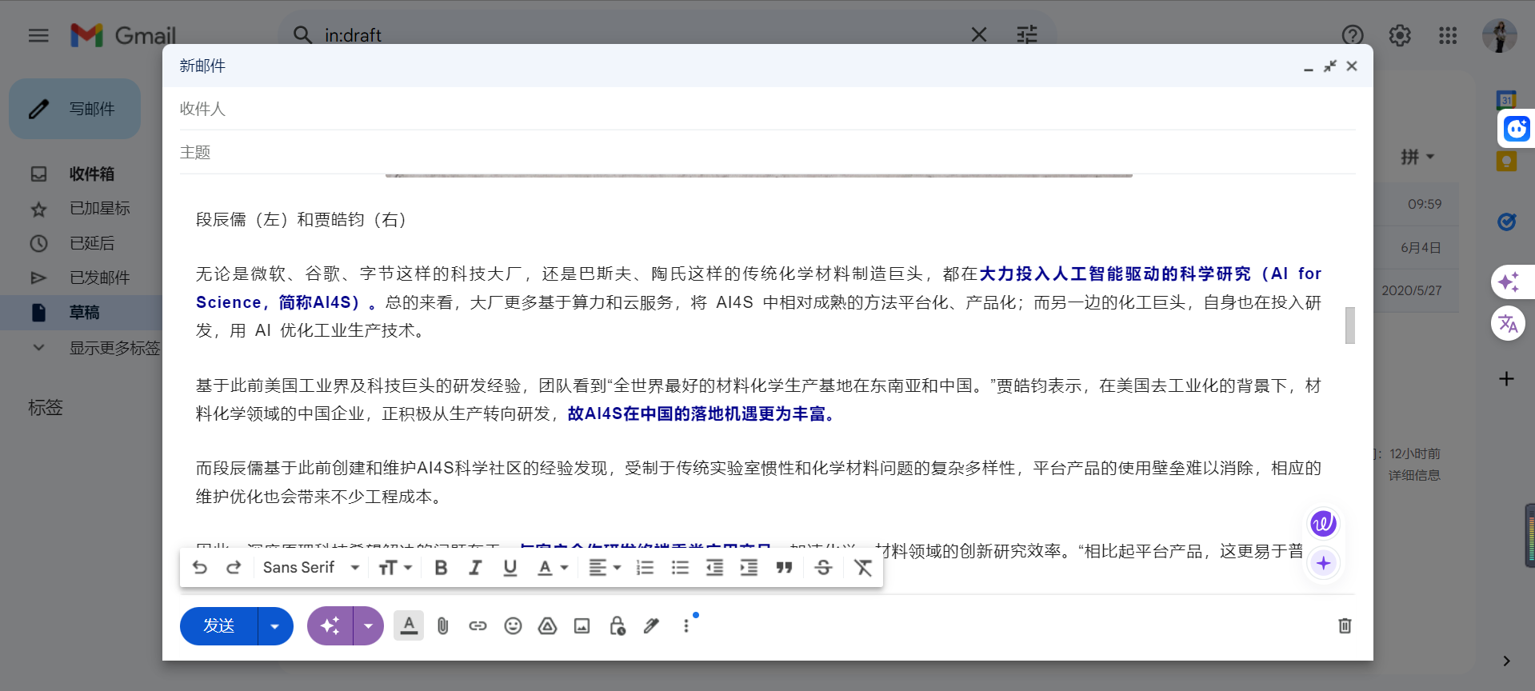Image resolution: width=1535 pixels, height=691 pixels.
Task: Click the 写邮件 compose button
Action: (x=75, y=109)
